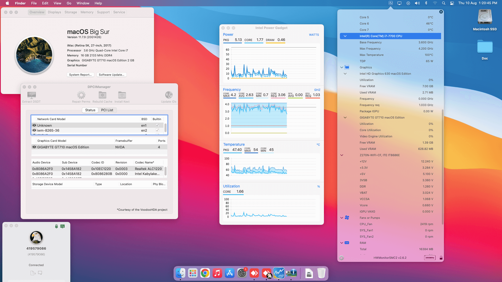502x282 pixels.
Task: Click System Report button
Action: [x=80, y=75]
